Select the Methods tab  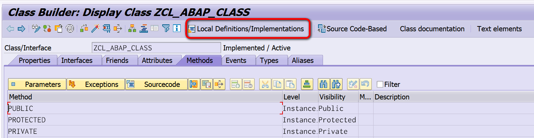(200, 60)
